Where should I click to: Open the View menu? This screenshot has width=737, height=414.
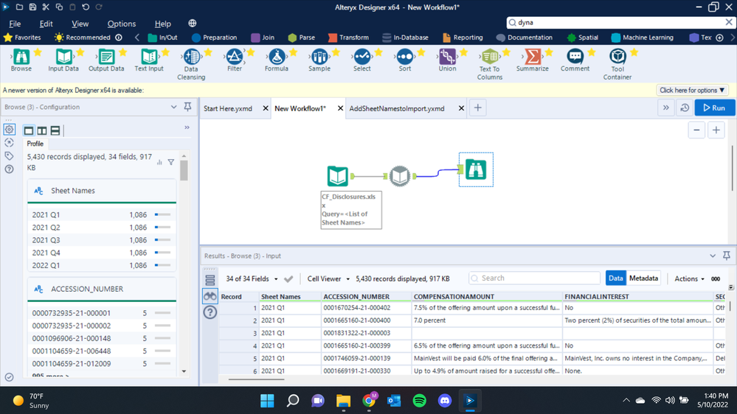80,24
